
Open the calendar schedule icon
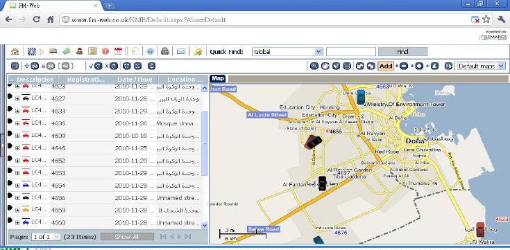pos(118,51)
